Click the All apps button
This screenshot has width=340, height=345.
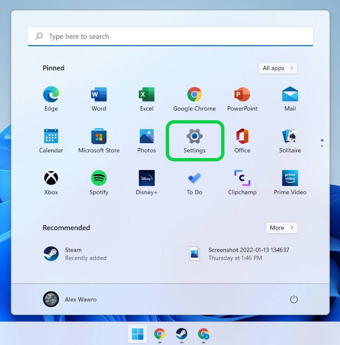click(x=278, y=68)
